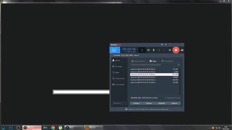The image size is (232, 130).
Task: Select the screen recording mode icon
Action: click(114, 50)
